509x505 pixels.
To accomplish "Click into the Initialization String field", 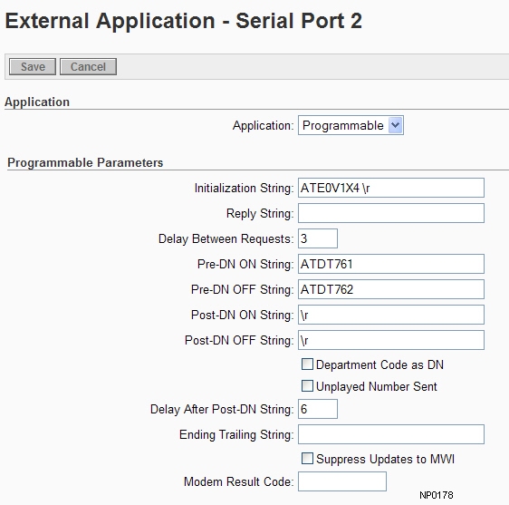I will pos(391,188).
